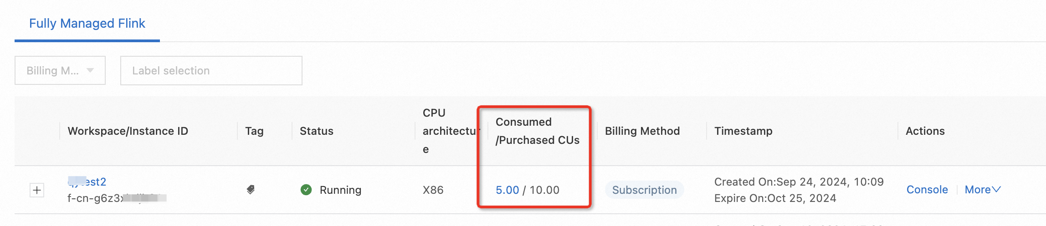The width and height of the screenshot is (1046, 226).
Task: Open the Console link in Actions
Action: (x=927, y=190)
